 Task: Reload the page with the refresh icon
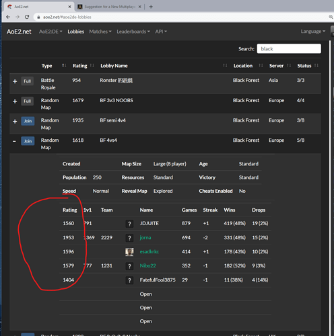(x=27, y=17)
